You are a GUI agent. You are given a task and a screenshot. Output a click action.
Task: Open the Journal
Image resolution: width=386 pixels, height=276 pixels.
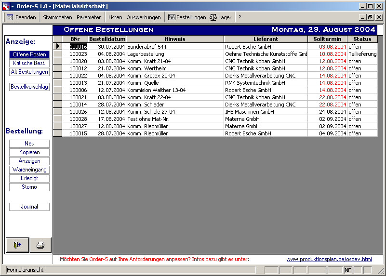(29, 207)
